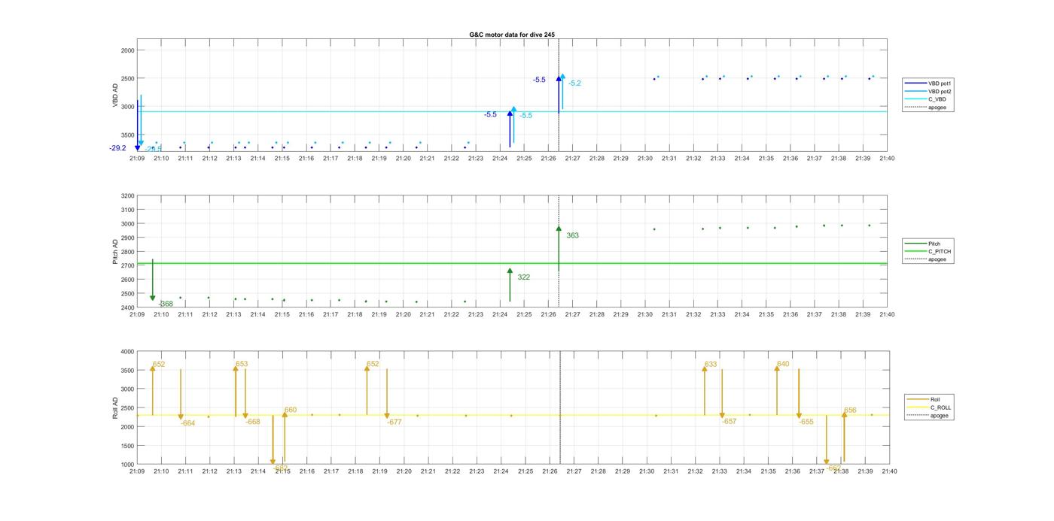Click the "-368" pitch annotation
Viewport: 1054px width, 521px height.
(x=166, y=304)
